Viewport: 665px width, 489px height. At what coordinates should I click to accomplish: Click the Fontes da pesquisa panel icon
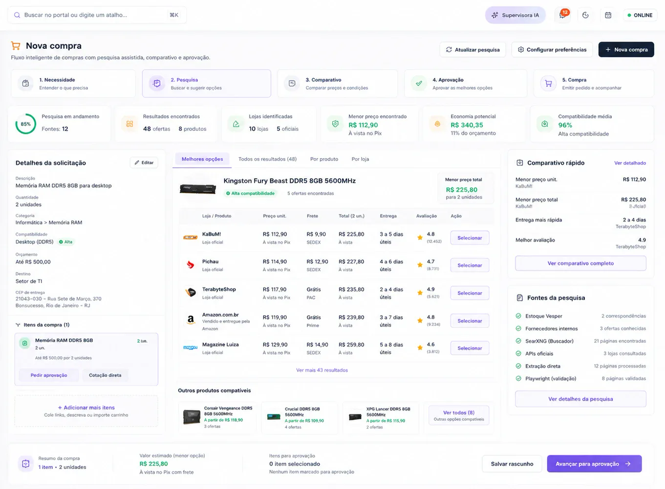pyautogui.click(x=520, y=298)
